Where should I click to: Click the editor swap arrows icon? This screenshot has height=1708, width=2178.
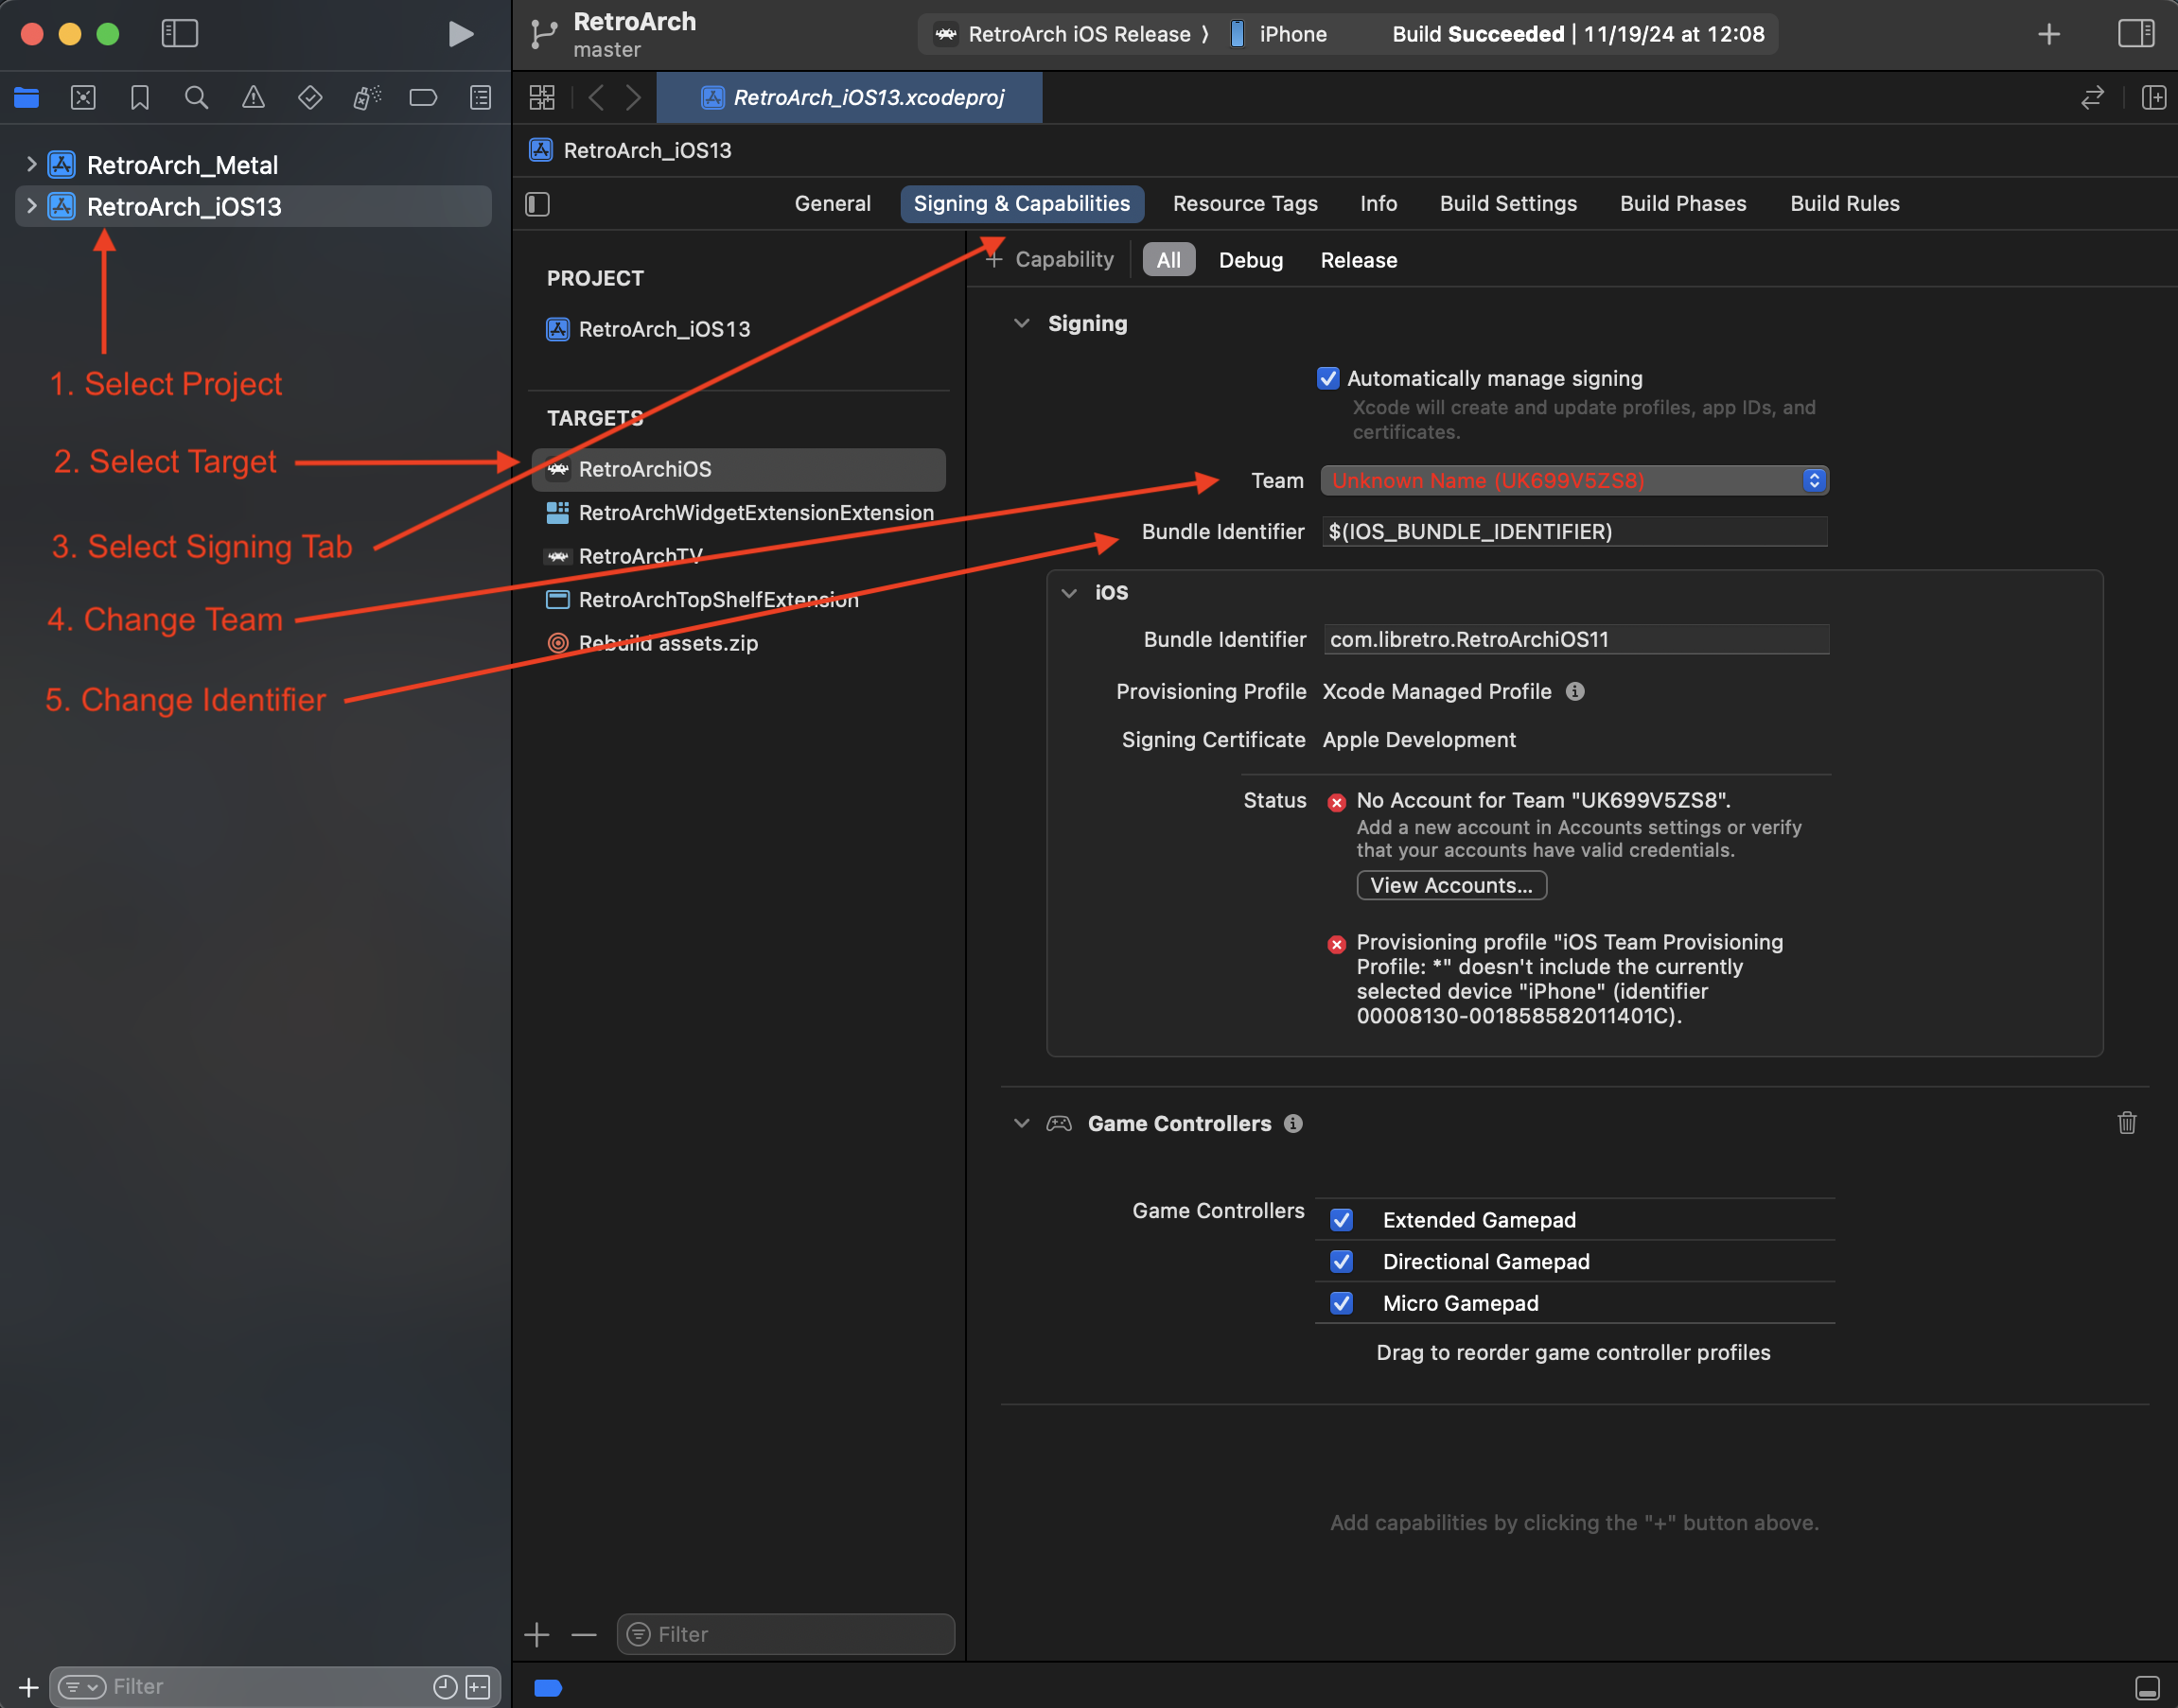point(2092,98)
